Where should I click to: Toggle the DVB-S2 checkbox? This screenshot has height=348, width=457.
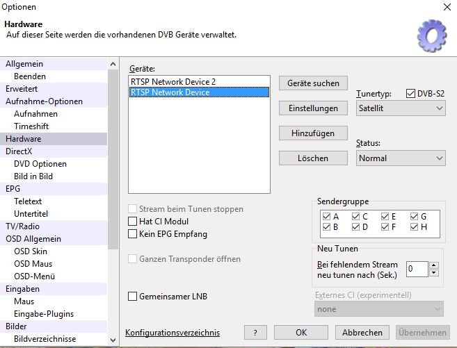point(410,93)
